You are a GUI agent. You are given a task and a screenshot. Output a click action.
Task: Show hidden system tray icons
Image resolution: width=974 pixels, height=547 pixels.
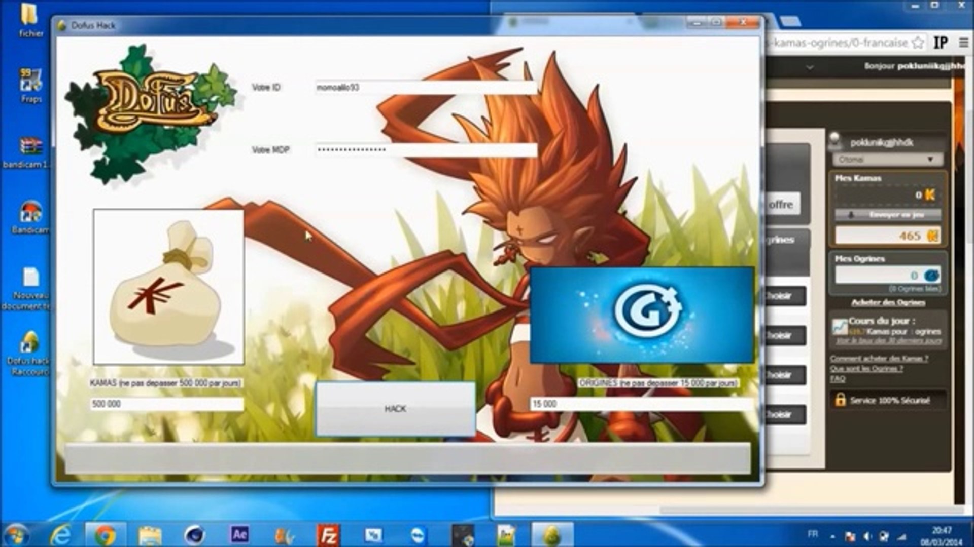[832, 536]
